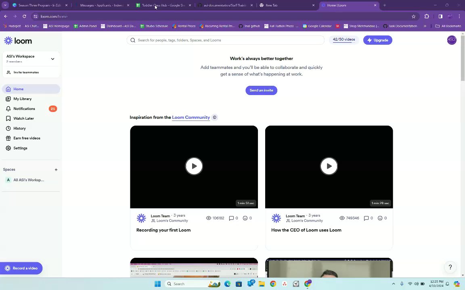
Task: Expand hidden bookmarks overflow chevron
Action: [x=425, y=26]
